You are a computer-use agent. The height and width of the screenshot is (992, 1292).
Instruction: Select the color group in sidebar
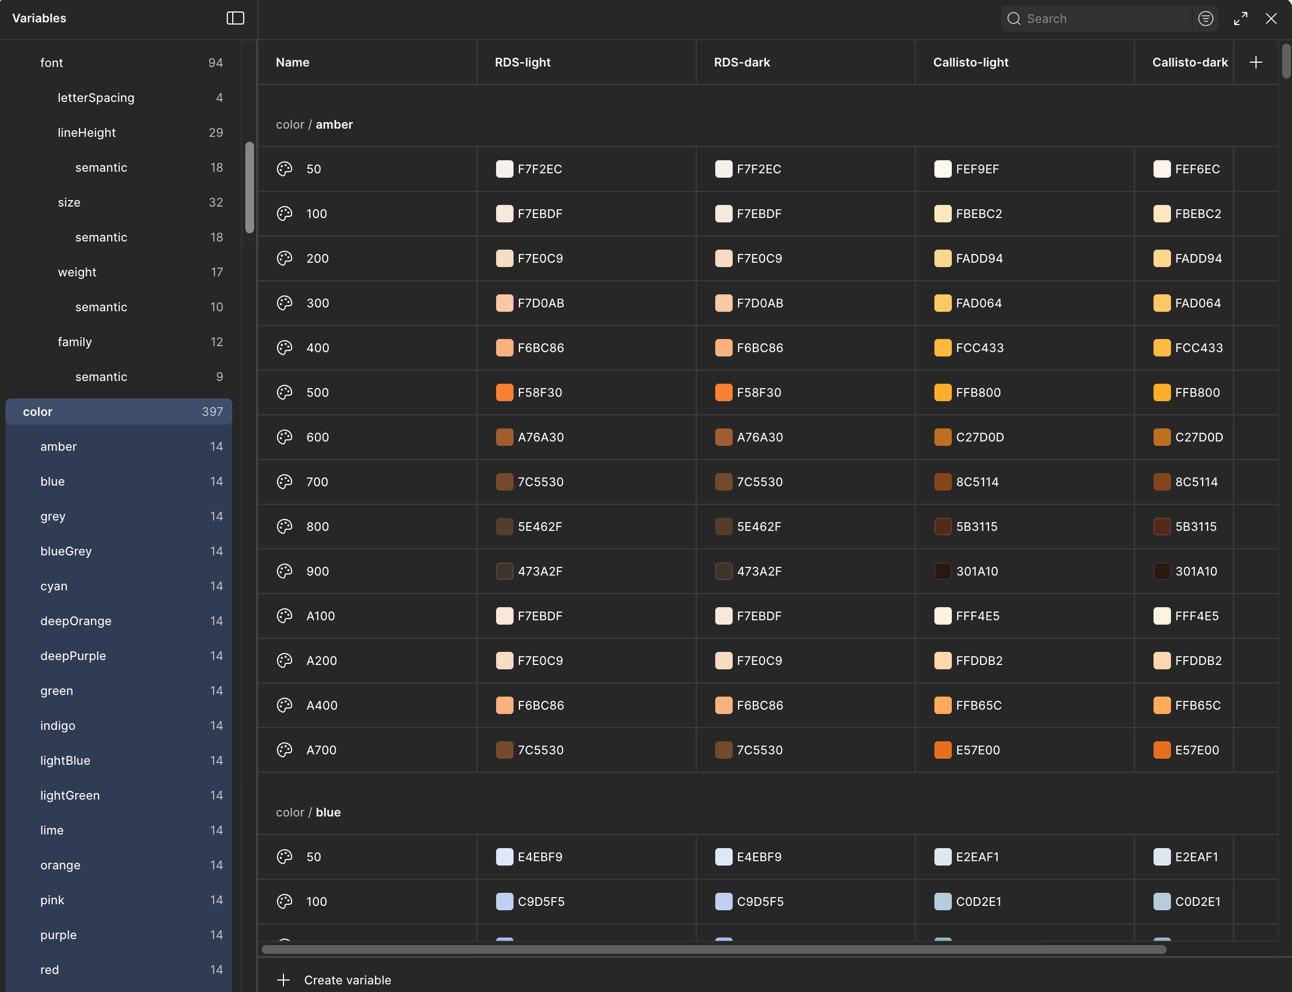tap(38, 412)
